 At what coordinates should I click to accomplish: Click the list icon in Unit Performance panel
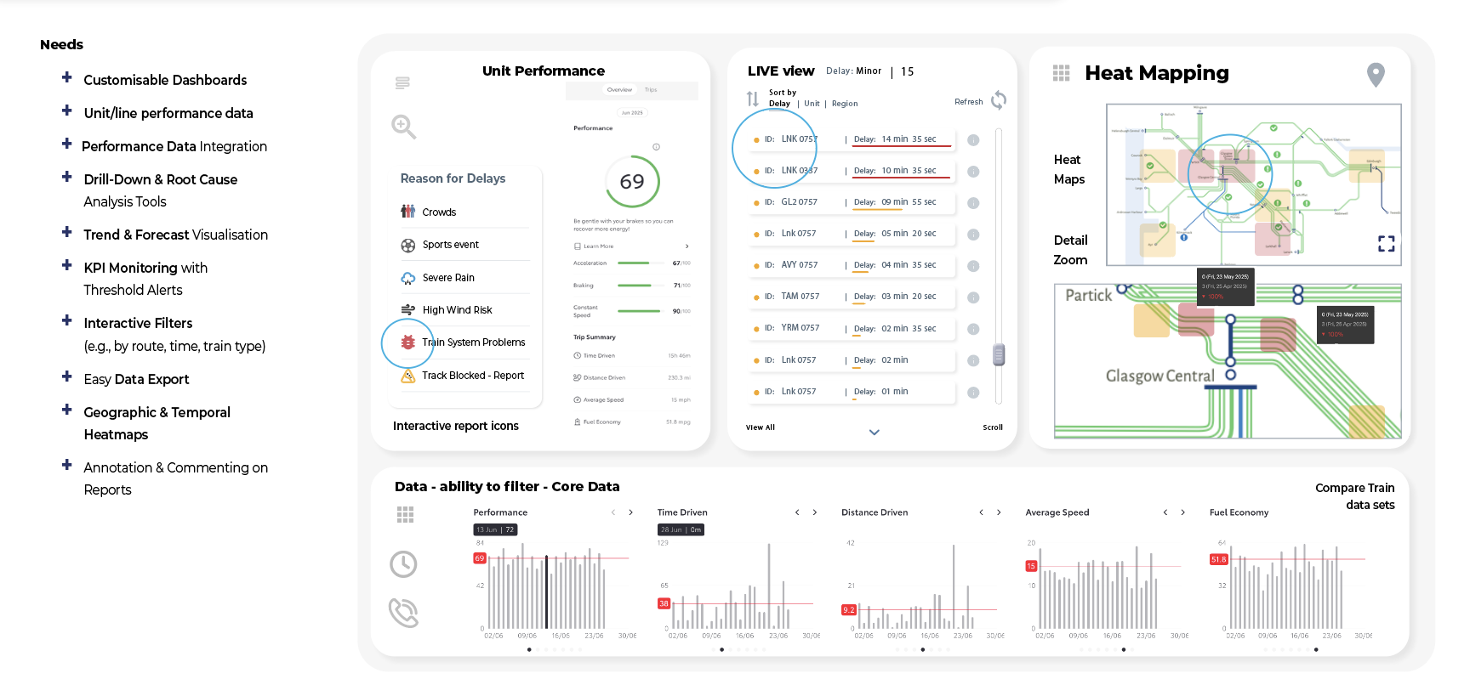tap(402, 82)
